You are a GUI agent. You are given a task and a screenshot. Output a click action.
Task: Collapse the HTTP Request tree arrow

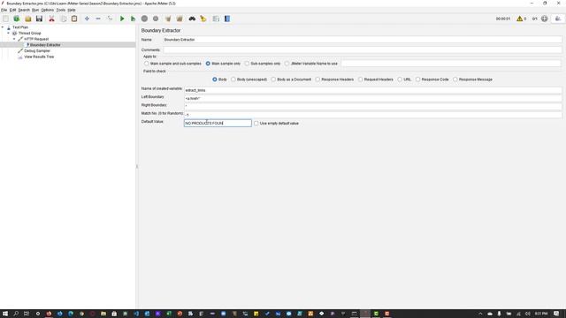[x=14, y=39]
